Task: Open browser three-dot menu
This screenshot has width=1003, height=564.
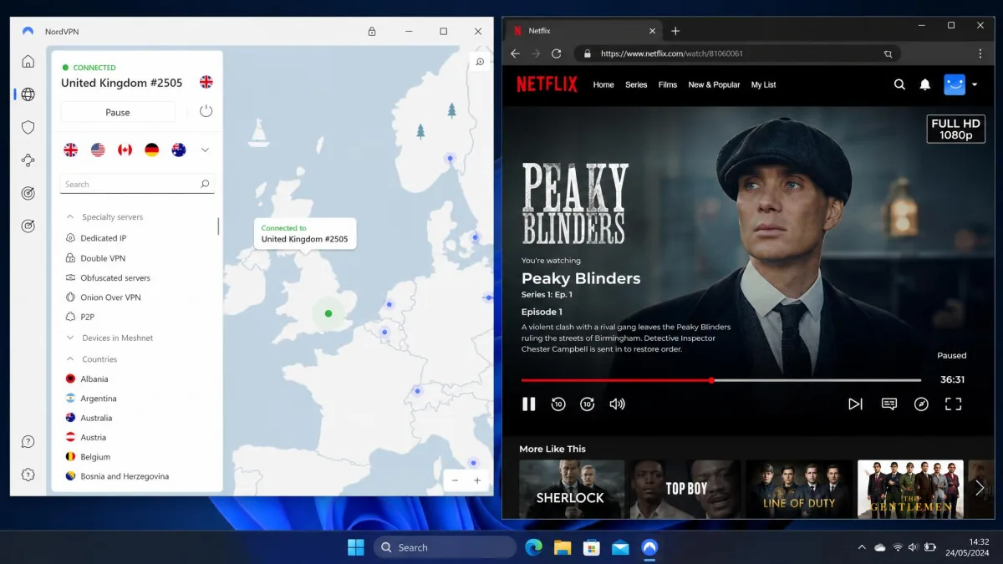Action: 980,53
